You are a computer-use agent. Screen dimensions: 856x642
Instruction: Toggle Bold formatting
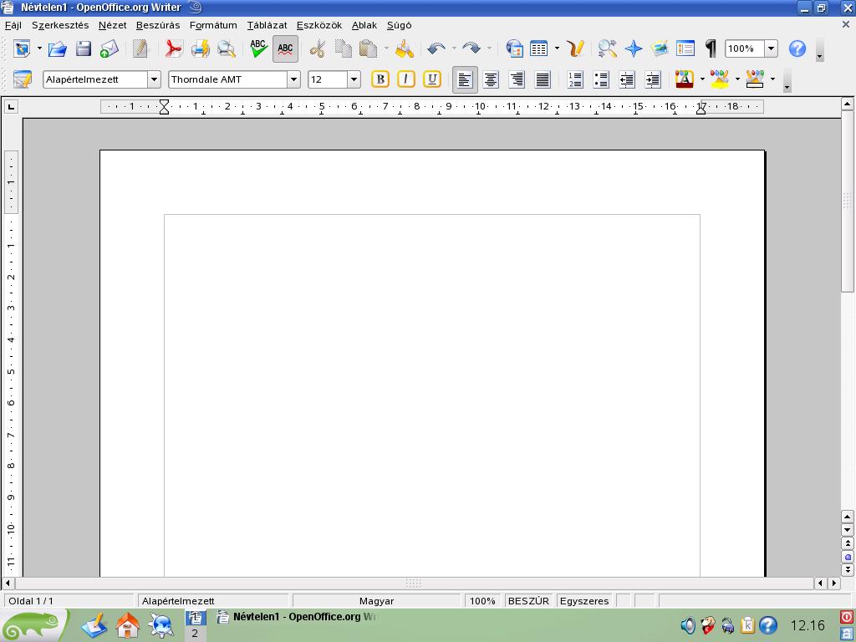tap(380, 79)
